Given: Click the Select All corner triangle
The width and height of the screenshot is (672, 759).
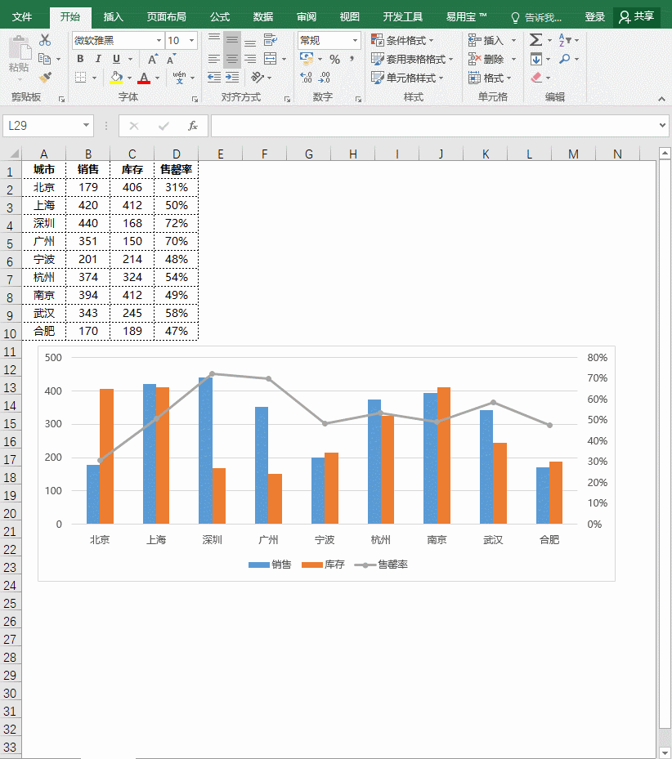Looking at the screenshot, I should click(x=14, y=154).
